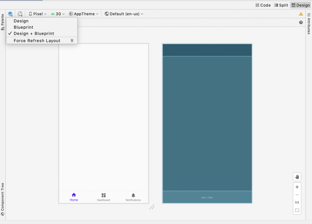Image resolution: width=312 pixels, height=224 pixels.
Task: Click the orientation rotate icon in toolbar
Action: coord(20,14)
